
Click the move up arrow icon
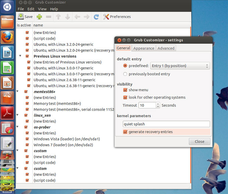tap(58, 17)
